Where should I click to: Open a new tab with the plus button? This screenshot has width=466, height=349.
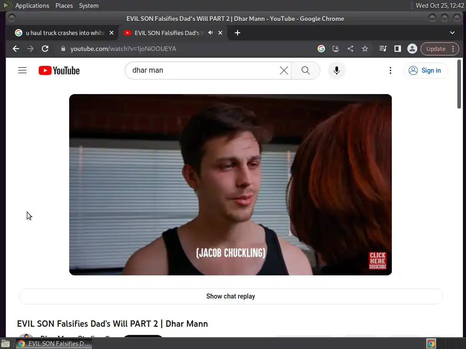tap(238, 33)
